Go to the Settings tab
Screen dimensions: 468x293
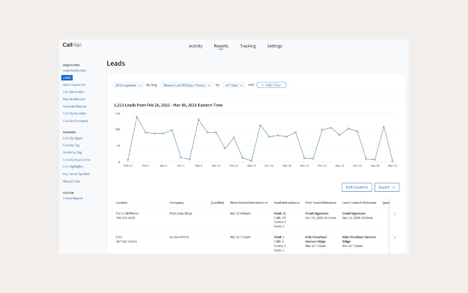tap(274, 46)
